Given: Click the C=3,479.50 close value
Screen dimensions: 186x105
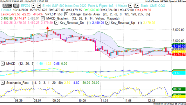Looking at the screenshot, I should tap(143, 10).
